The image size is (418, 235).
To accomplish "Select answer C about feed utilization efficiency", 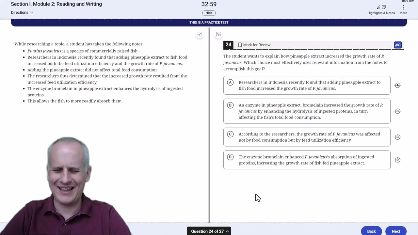I will pyautogui.click(x=307, y=137).
